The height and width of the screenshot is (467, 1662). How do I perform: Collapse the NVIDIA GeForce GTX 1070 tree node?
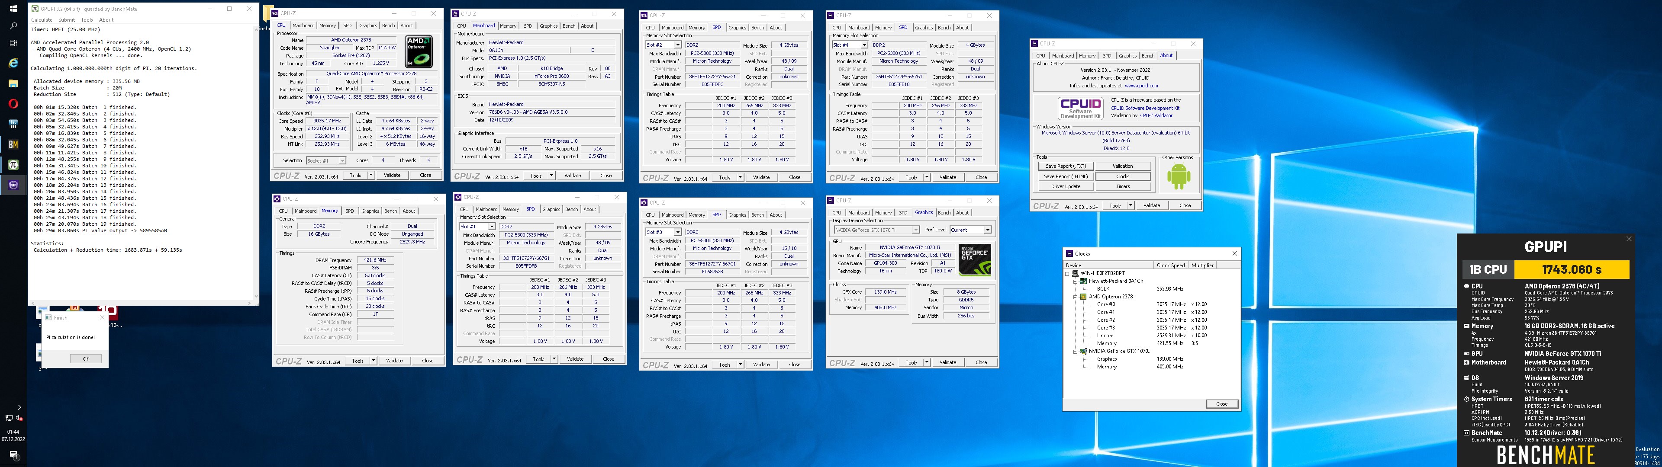[x=1076, y=352]
